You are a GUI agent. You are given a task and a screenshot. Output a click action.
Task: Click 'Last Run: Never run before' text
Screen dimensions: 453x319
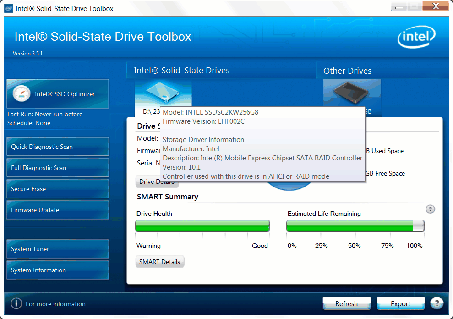click(x=45, y=114)
